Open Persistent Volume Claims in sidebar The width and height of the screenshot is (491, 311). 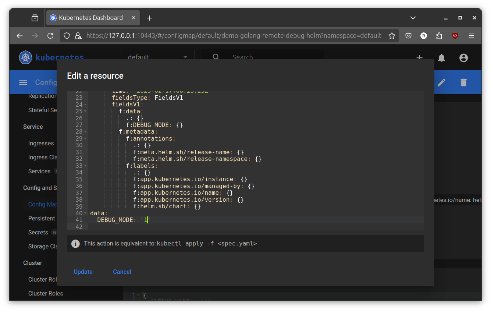pyautogui.click(x=42, y=218)
